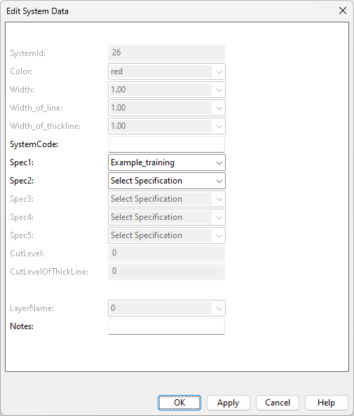This screenshot has width=354, height=416.
Task: Open the Width_of_line dropdown
Action: 167,108
